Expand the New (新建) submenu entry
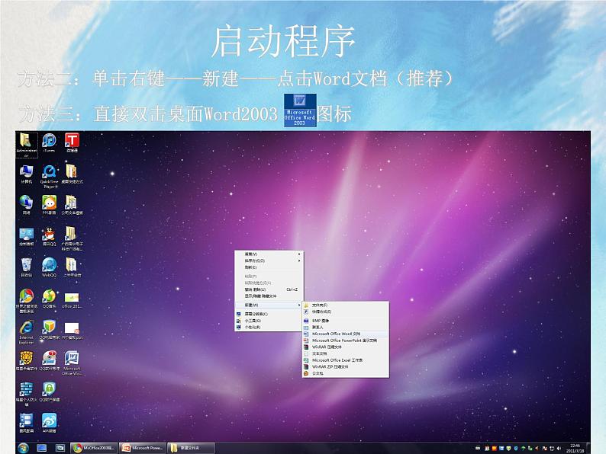606x454 pixels. click(x=269, y=305)
